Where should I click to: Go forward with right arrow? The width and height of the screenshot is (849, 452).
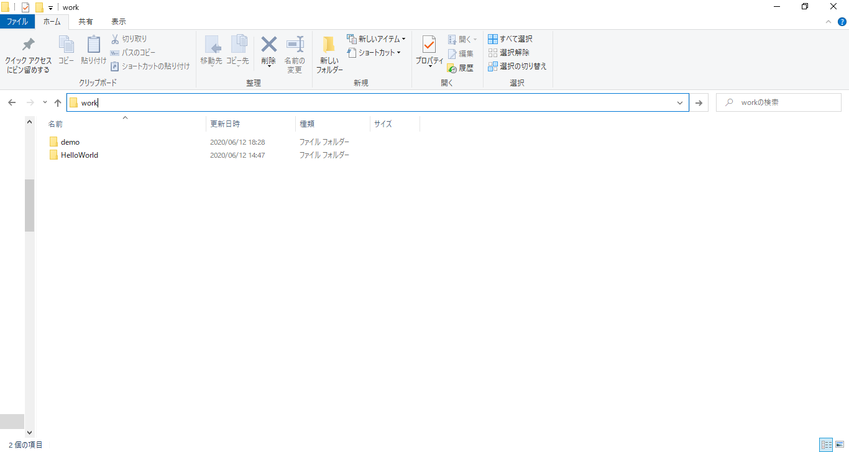pos(30,102)
